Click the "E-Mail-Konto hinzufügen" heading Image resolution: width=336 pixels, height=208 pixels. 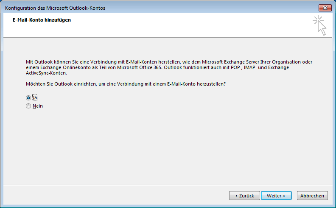pos(42,20)
